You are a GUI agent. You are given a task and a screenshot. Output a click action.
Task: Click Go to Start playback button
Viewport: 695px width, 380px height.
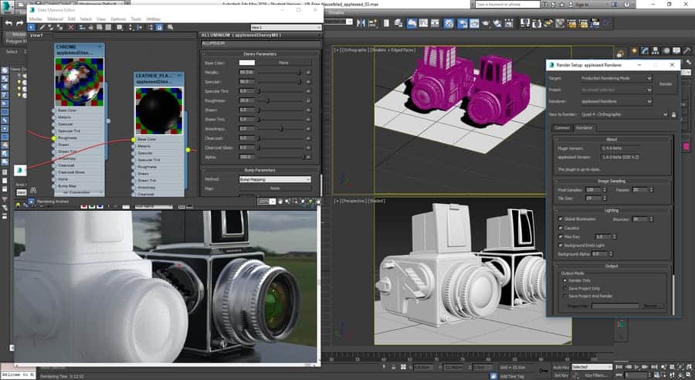(x=619, y=367)
